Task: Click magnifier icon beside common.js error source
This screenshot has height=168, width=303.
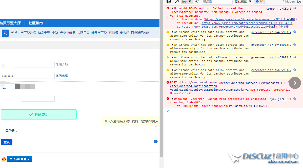Action: (x=295, y=9)
